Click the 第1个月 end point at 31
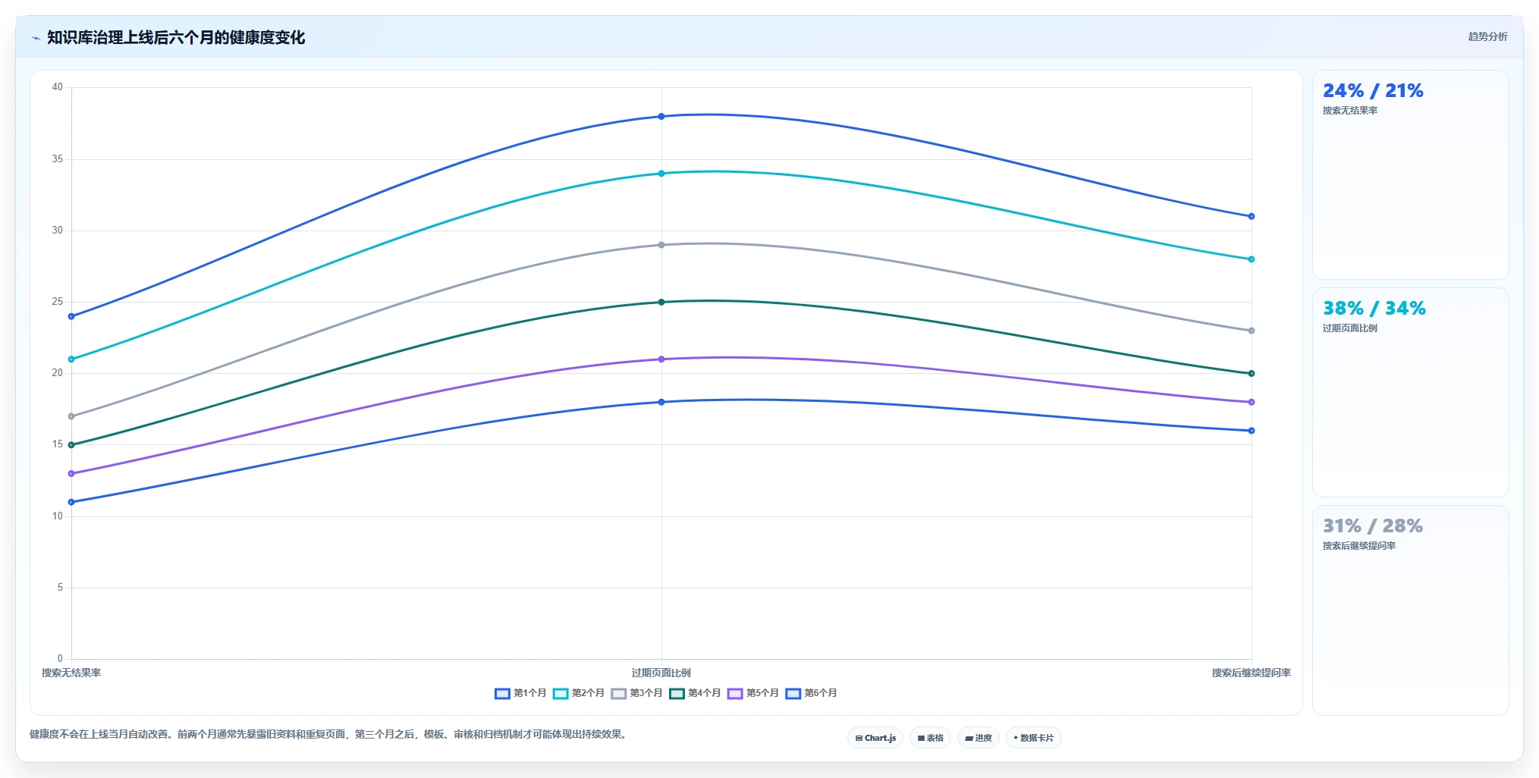The width and height of the screenshot is (1539, 778). [1252, 216]
